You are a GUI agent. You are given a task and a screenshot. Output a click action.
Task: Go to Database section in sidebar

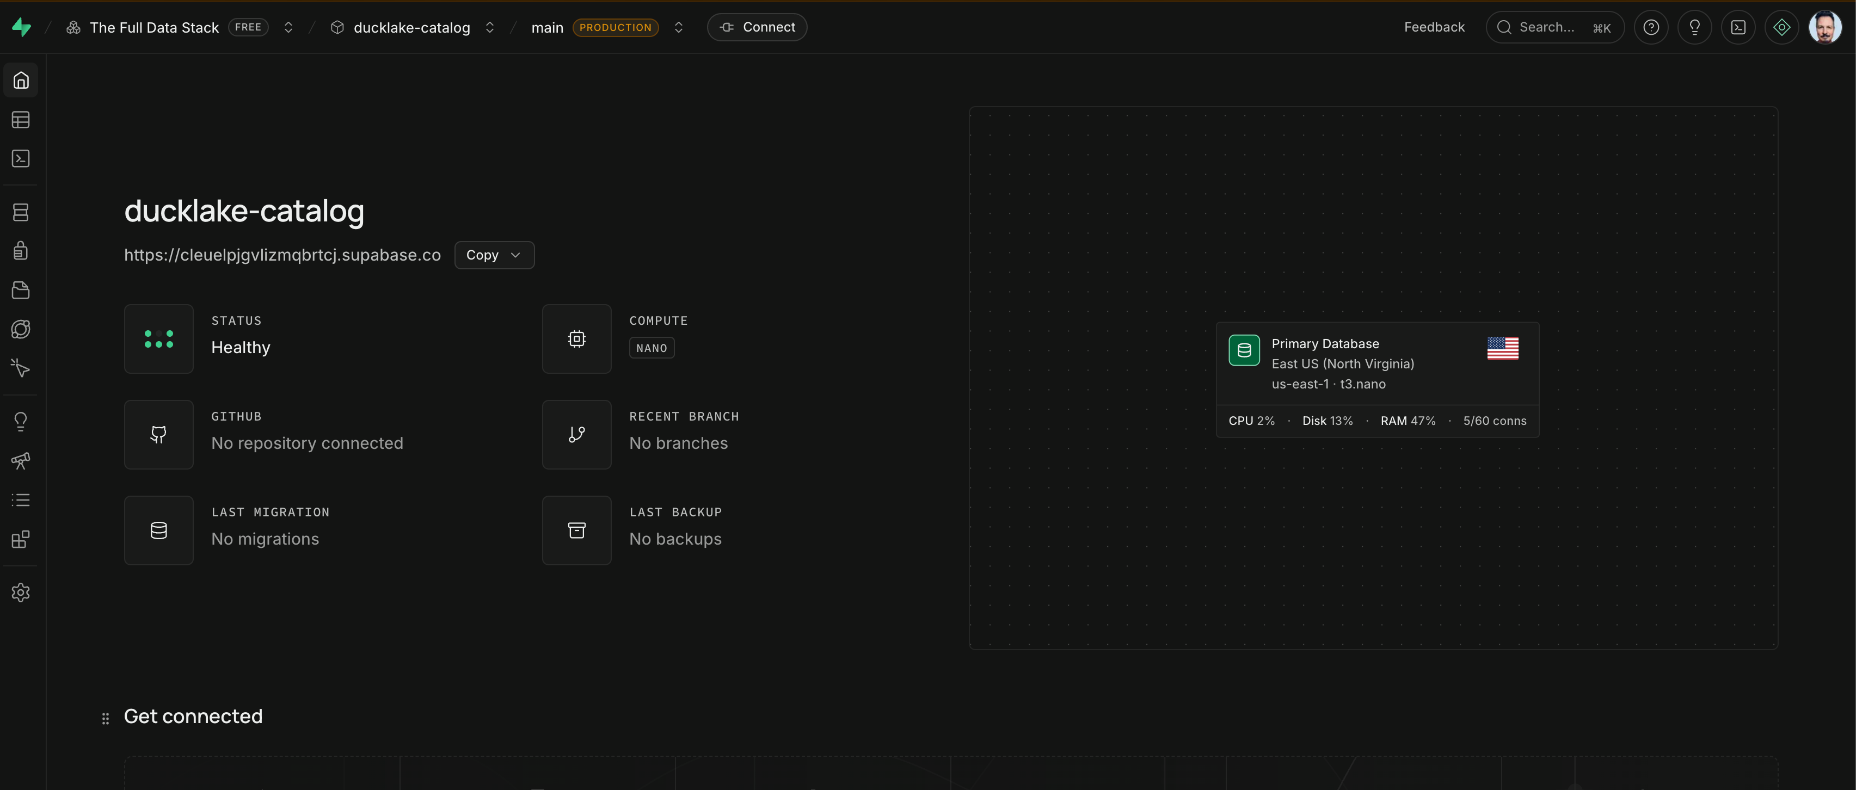pyautogui.click(x=21, y=212)
